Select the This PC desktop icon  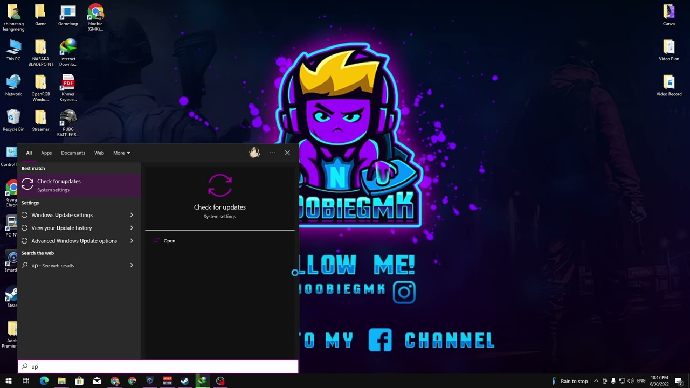click(x=13, y=51)
